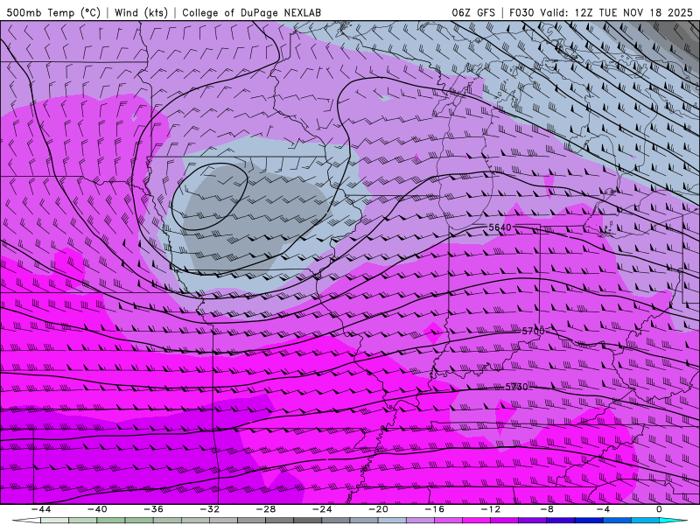Click the -12 colorbar tick label
The width and height of the screenshot is (700, 525).
click(491, 509)
